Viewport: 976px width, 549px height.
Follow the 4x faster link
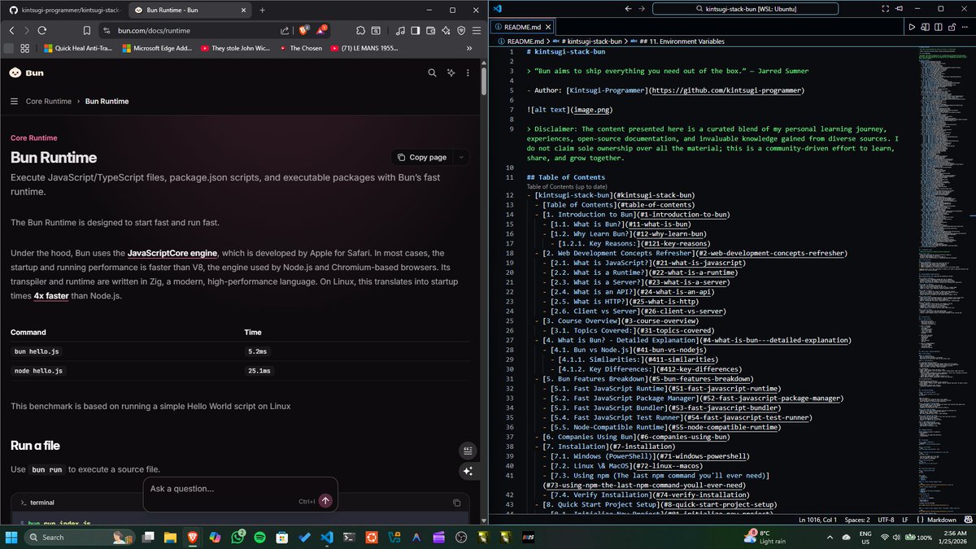(x=51, y=295)
